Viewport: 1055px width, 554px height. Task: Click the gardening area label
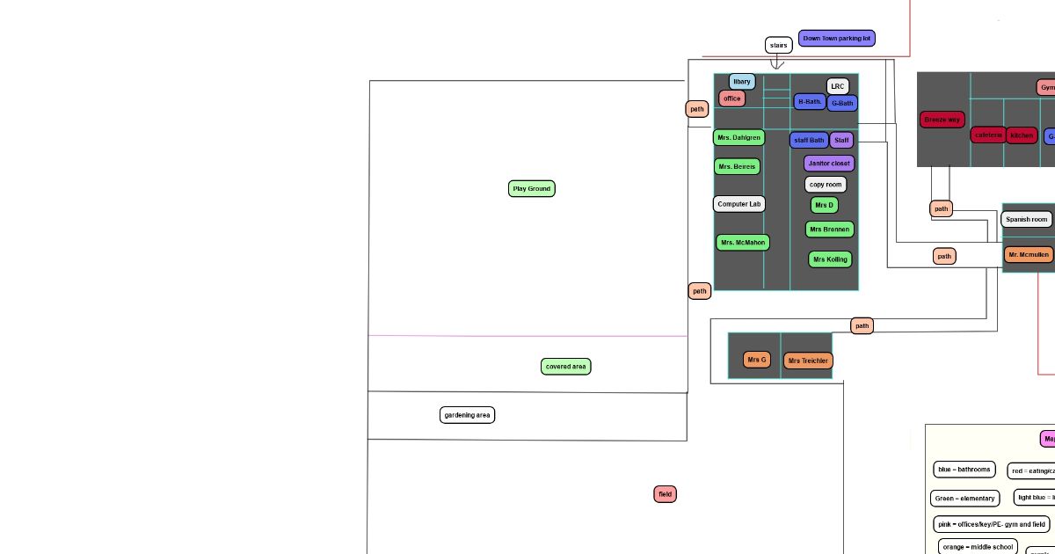click(467, 415)
